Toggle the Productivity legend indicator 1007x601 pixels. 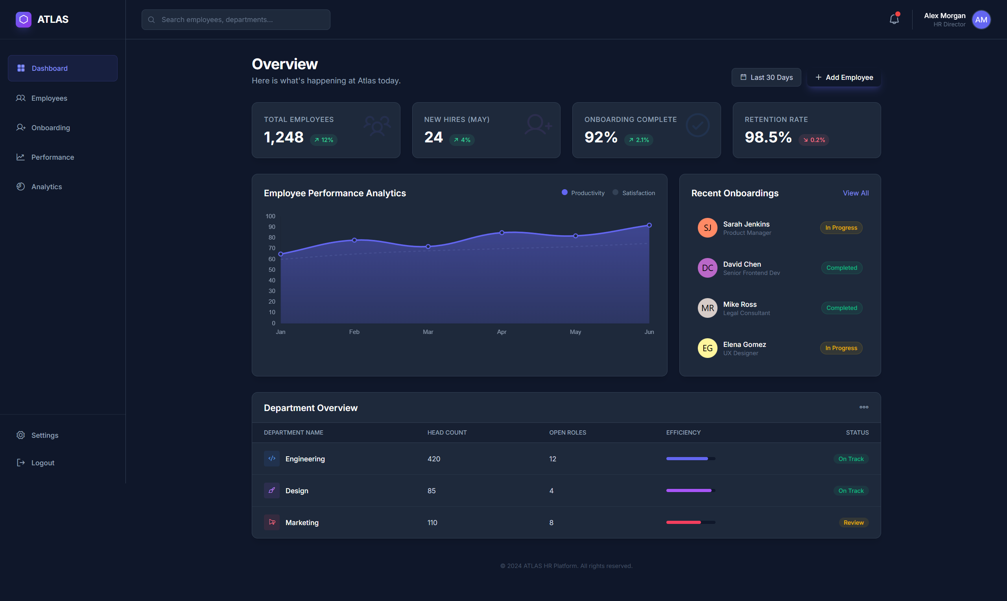coord(564,192)
